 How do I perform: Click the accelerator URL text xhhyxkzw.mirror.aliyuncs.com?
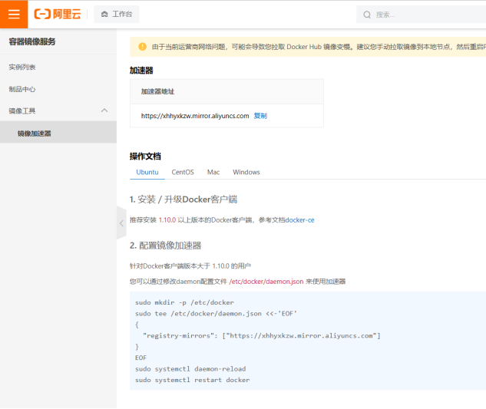[x=195, y=116]
